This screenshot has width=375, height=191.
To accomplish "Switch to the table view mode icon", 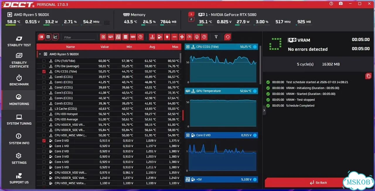I will (x=48, y=37).
